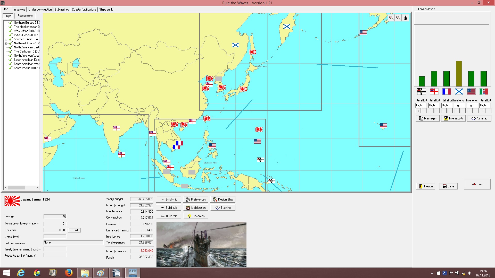495x278 pixels.
Task: Open Firefox from the taskbar
Action: pyautogui.click(x=69, y=273)
